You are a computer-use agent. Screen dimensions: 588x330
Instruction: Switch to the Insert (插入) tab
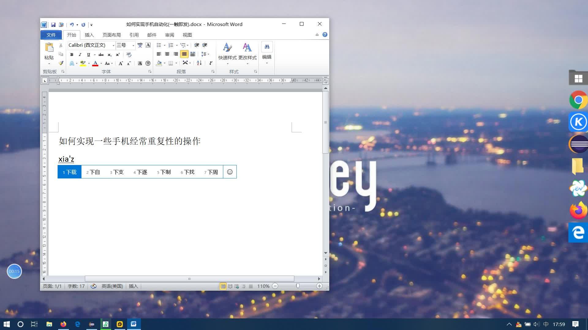tap(89, 35)
